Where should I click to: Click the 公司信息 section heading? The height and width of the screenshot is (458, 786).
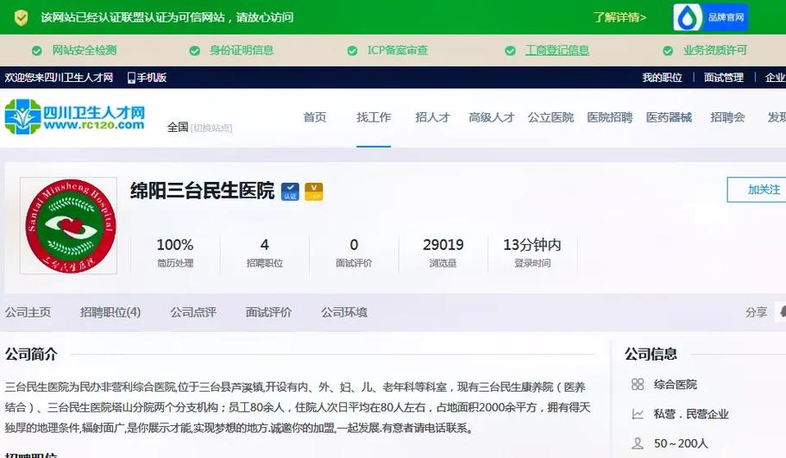pyautogui.click(x=651, y=354)
